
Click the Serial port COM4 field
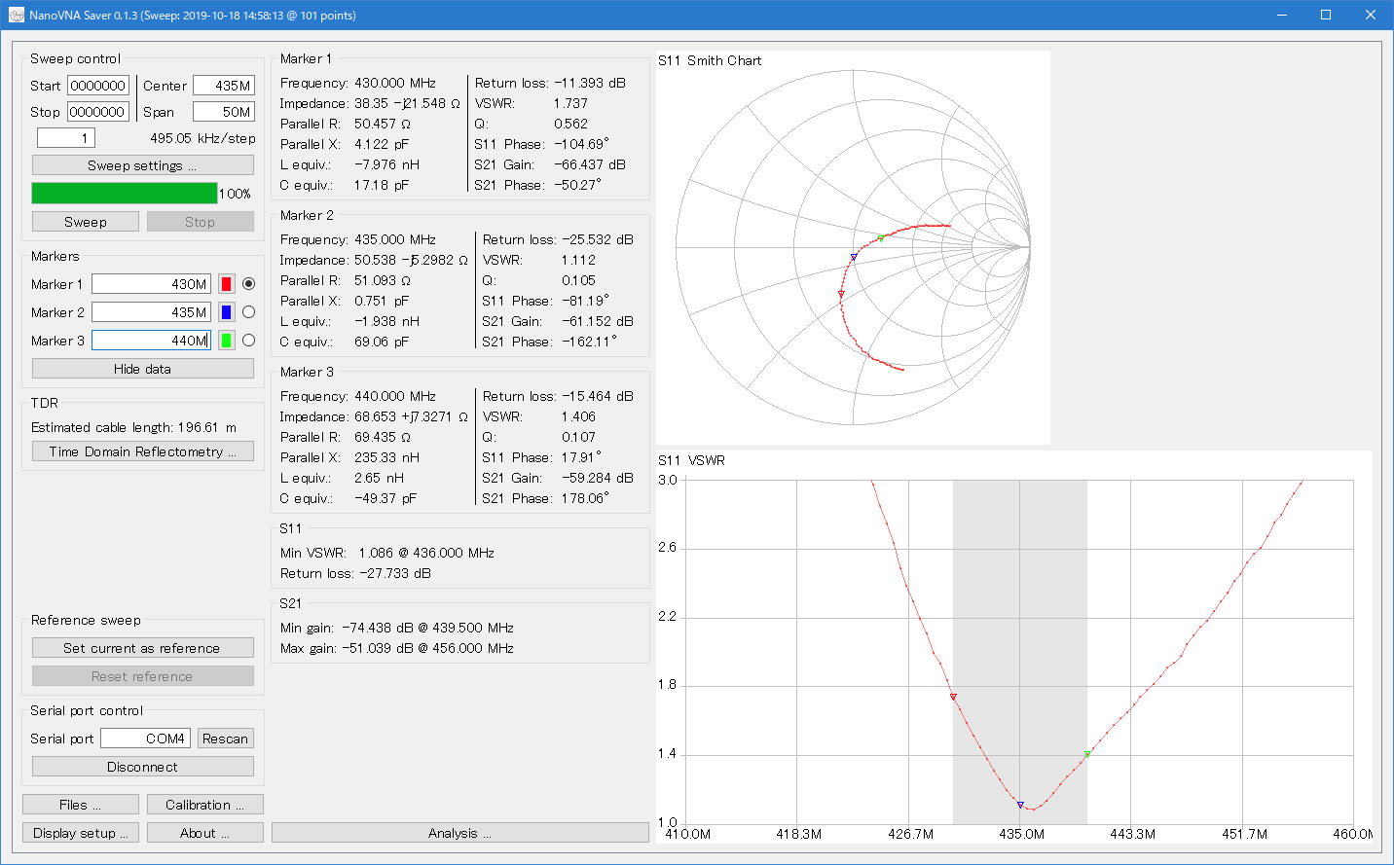(145, 739)
